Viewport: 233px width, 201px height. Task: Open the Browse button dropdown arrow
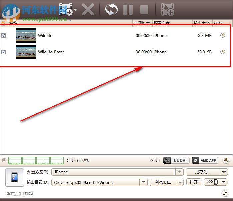(180, 182)
